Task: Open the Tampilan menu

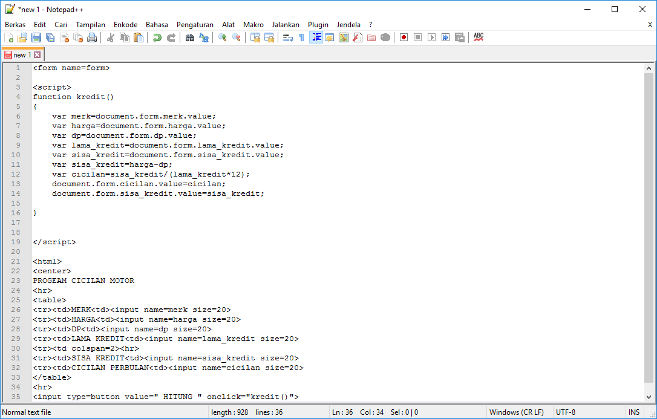Action: 91,25
